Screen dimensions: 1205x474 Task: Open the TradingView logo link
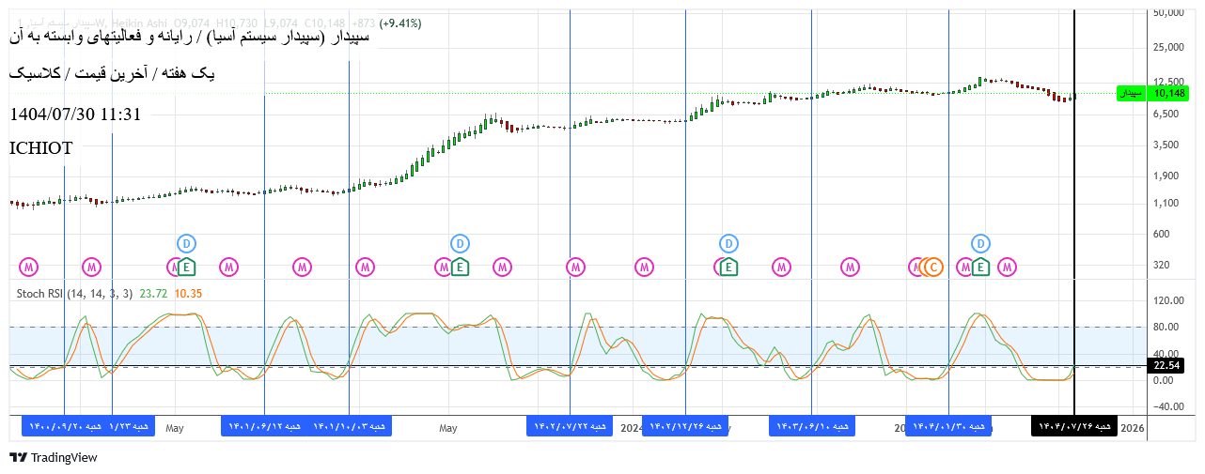point(54,458)
